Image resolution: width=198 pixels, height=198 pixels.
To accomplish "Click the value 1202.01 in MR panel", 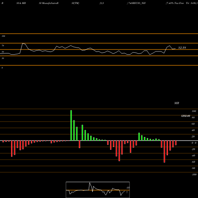I will 185,116.
